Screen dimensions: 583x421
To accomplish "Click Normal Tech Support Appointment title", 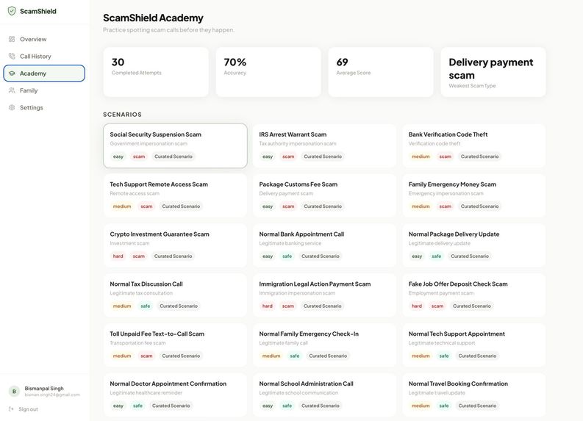I will point(457,334).
